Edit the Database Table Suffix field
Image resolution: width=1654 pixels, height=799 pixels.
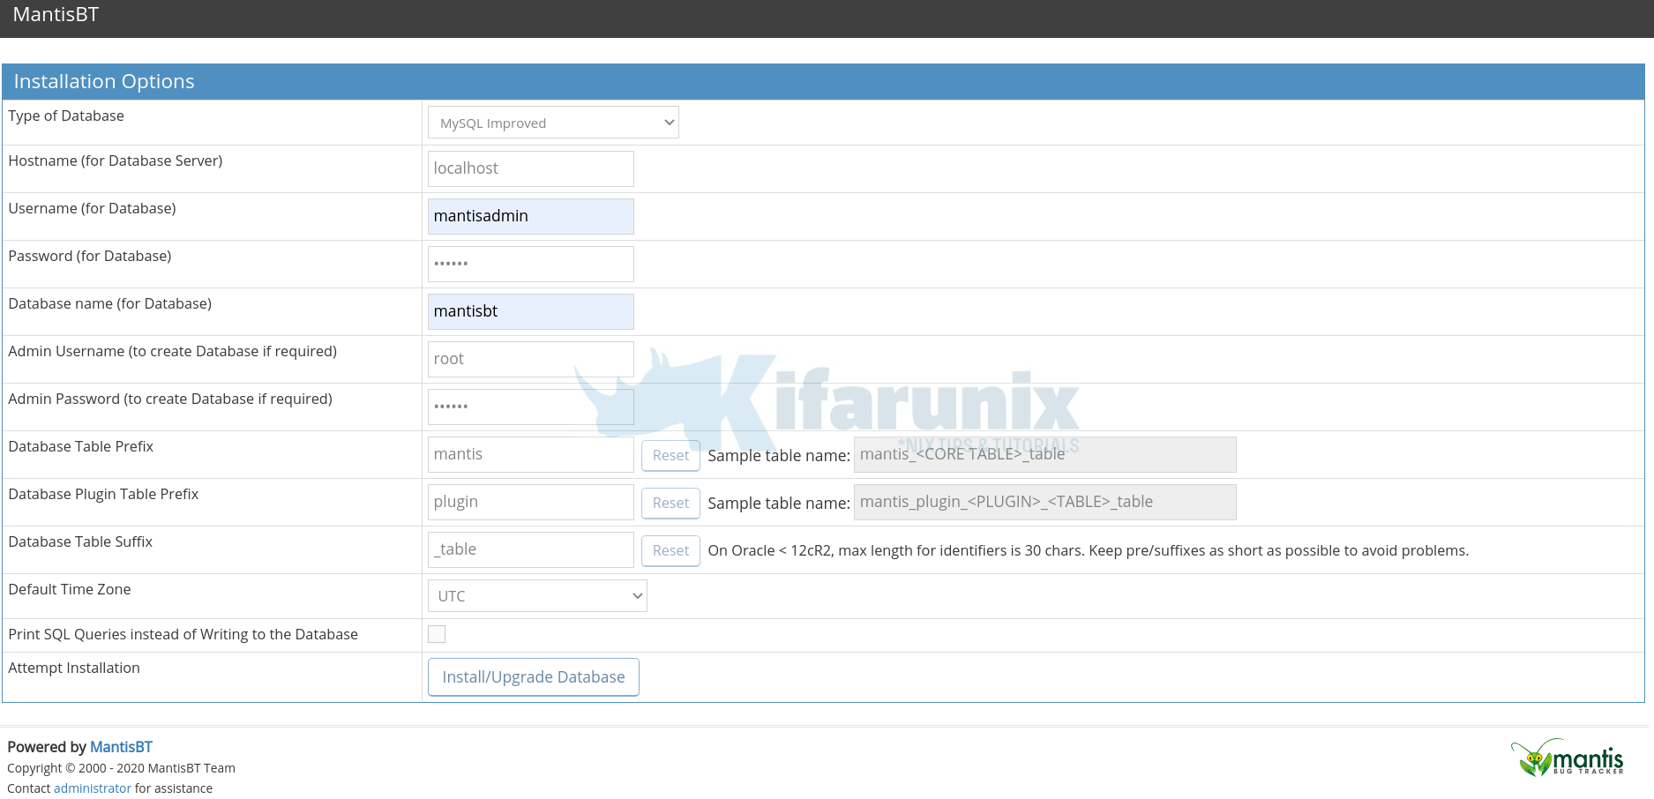[530, 549]
